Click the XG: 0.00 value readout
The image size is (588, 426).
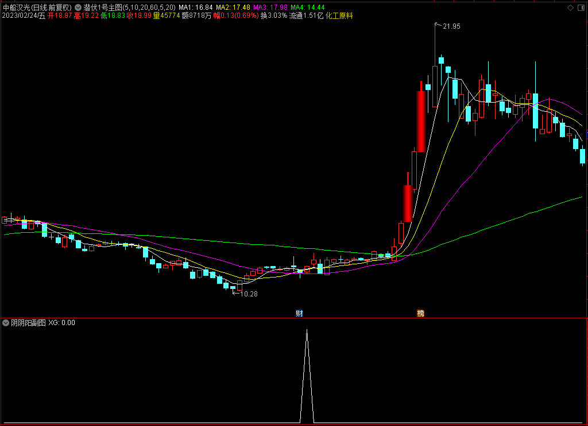[61, 323]
